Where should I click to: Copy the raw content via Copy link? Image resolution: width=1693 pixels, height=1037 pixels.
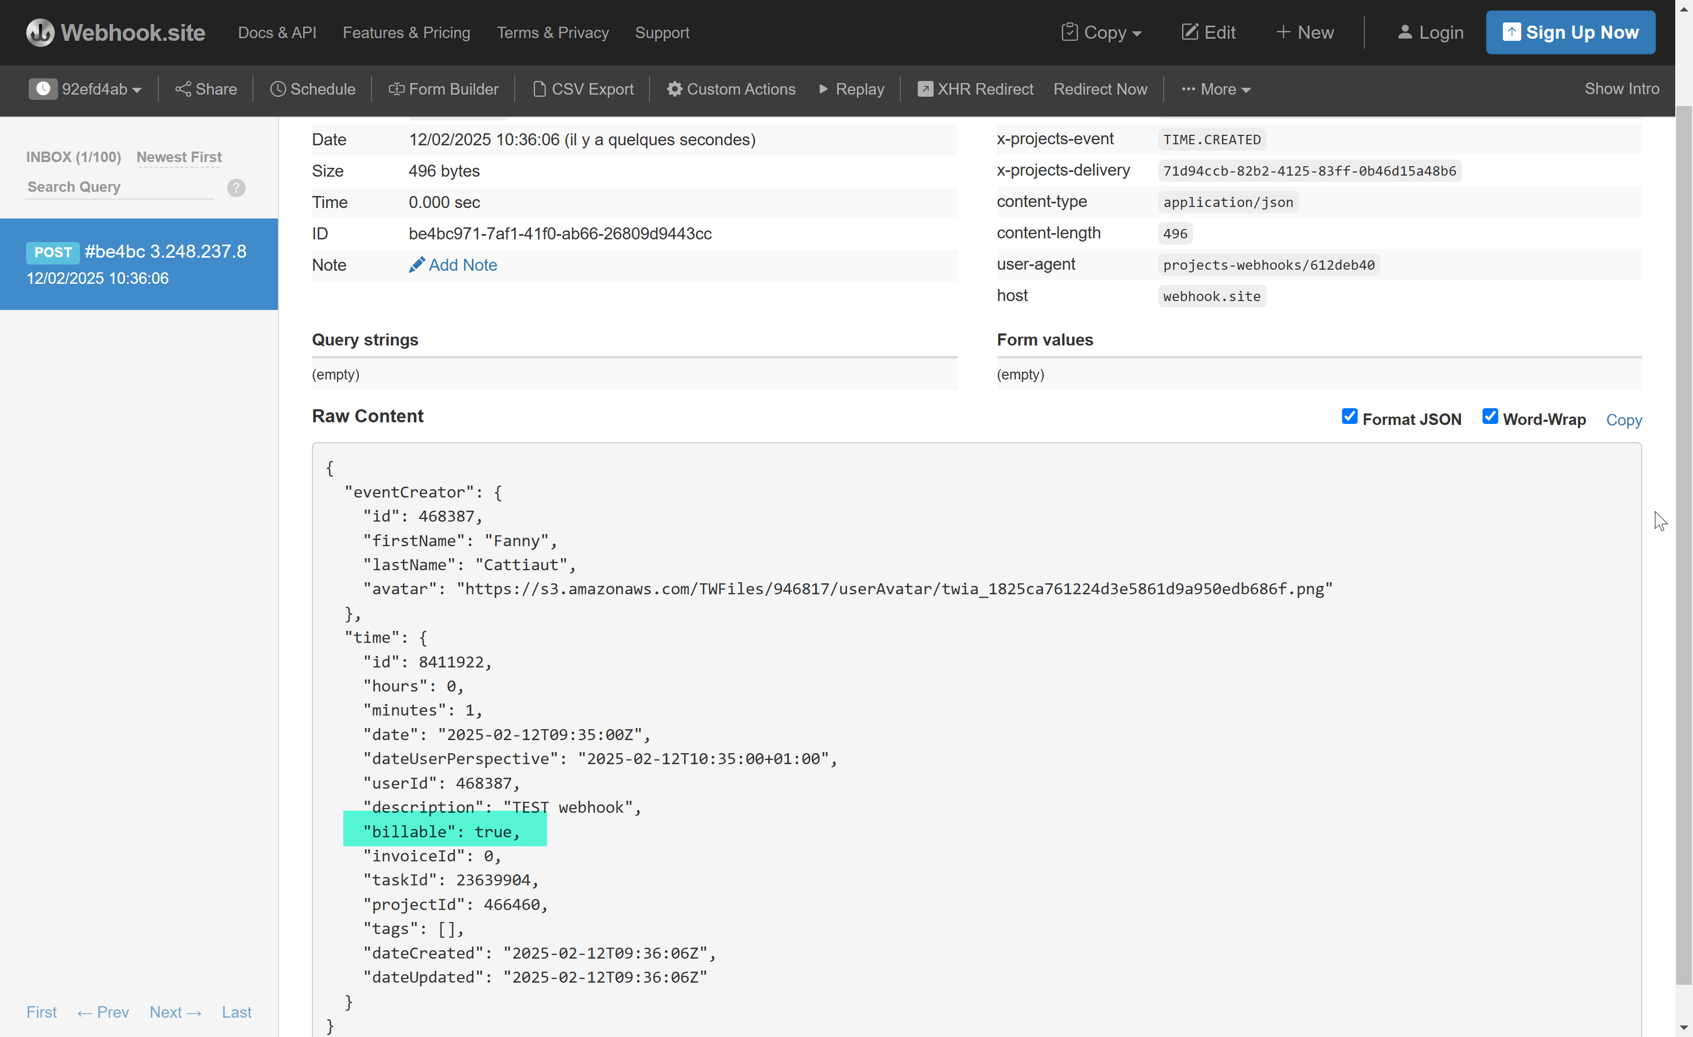(1624, 420)
